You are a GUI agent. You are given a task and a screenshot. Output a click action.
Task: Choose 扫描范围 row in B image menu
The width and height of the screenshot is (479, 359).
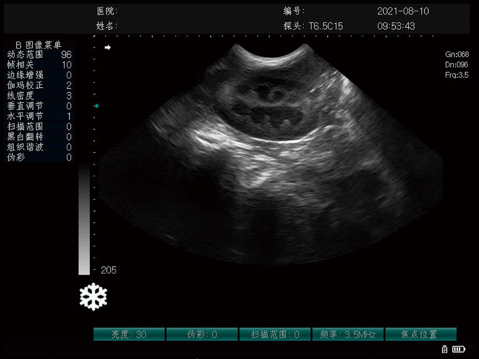[x=39, y=127]
